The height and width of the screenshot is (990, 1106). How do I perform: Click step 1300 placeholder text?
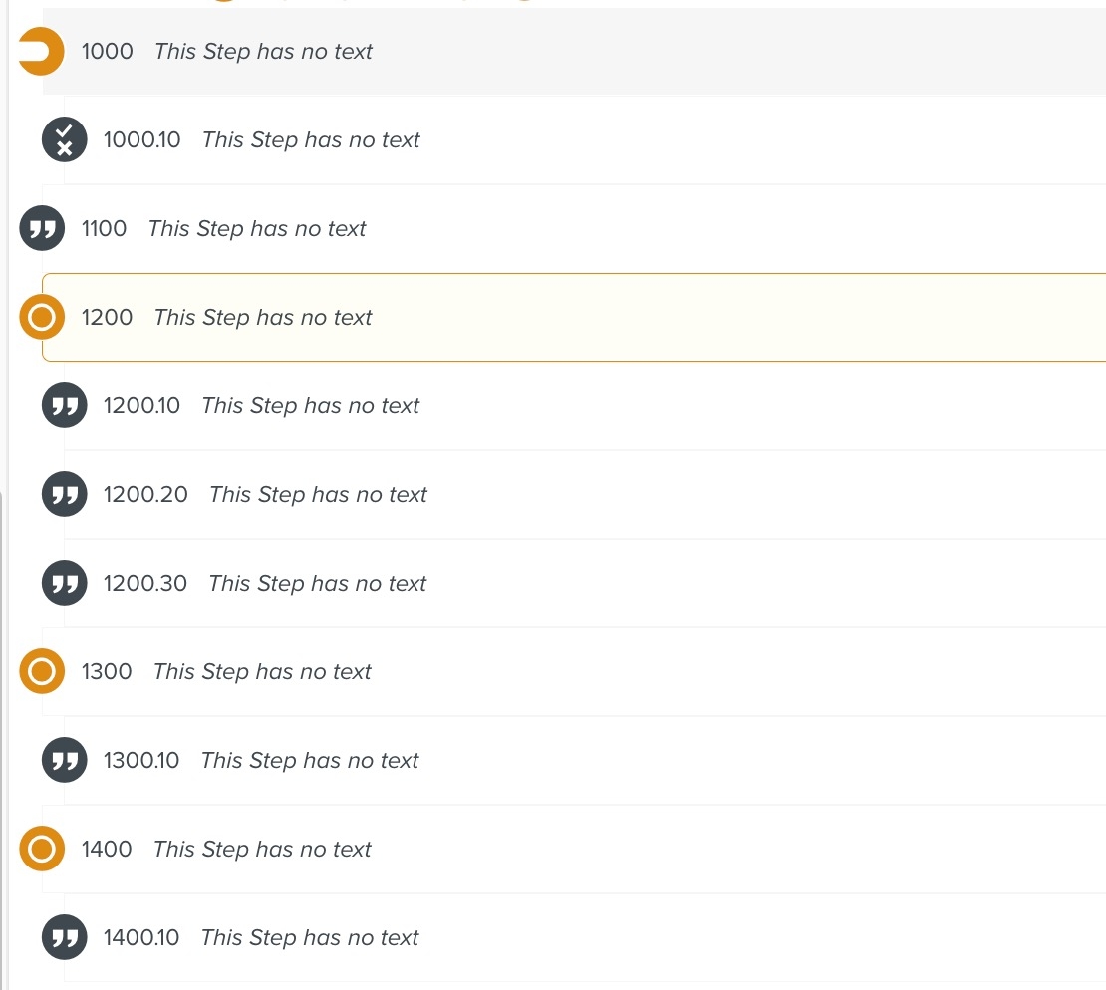pyautogui.click(x=262, y=672)
